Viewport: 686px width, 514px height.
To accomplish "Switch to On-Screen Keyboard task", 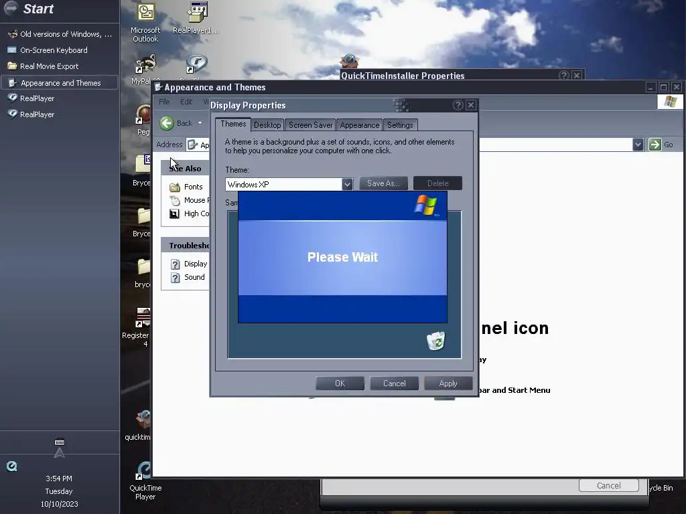I will tap(60, 50).
